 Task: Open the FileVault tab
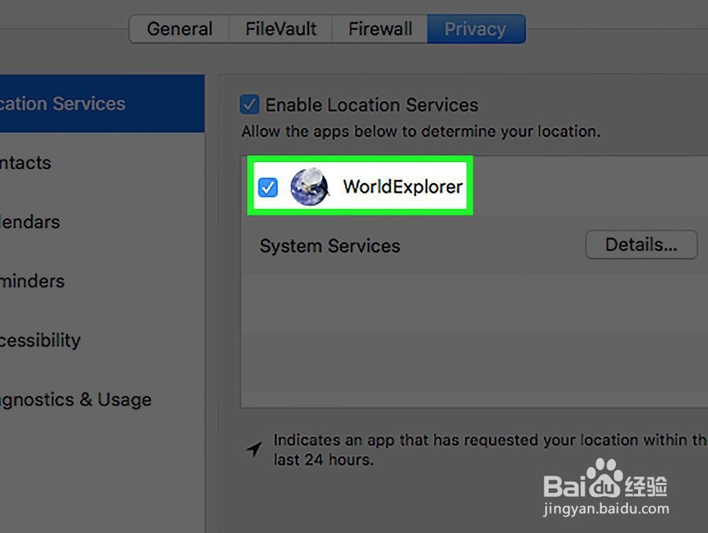[281, 29]
